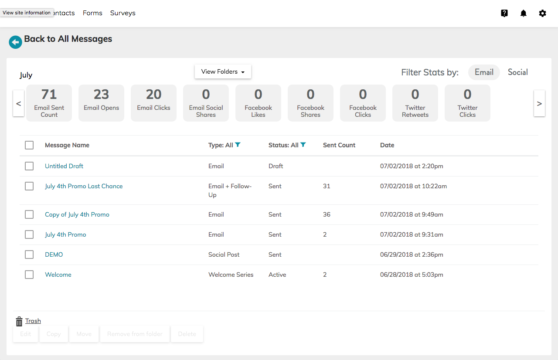Click date 06/28/2018 at 5:03pm
The image size is (558, 360).
coord(412,275)
